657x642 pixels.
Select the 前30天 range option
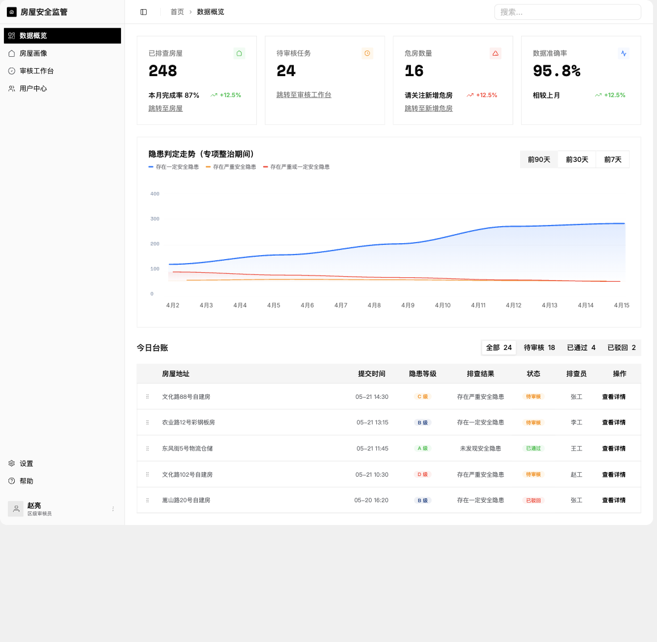pos(577,160)
